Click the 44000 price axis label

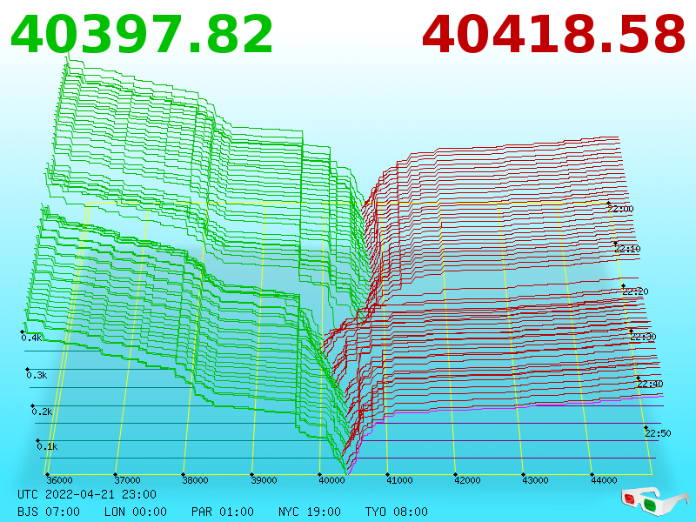(604, 480)
